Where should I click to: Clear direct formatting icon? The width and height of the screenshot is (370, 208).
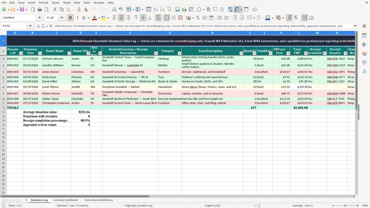tap(85, 10)
